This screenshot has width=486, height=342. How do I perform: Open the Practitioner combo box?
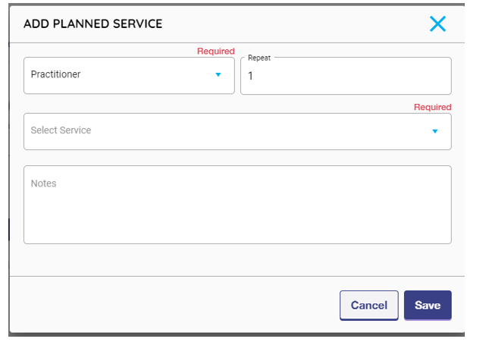129,75
